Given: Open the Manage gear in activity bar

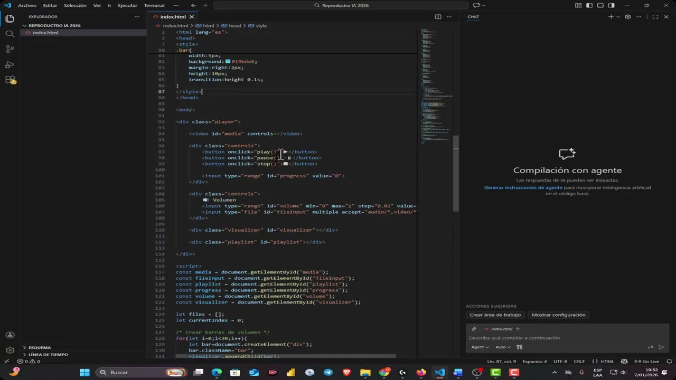Looking at the screenshot, I should tap(10, 350).
